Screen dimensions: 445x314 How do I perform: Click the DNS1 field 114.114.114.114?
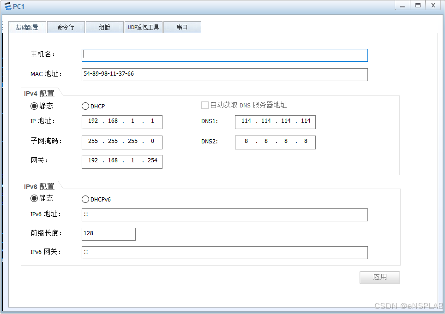click(275, 122)
